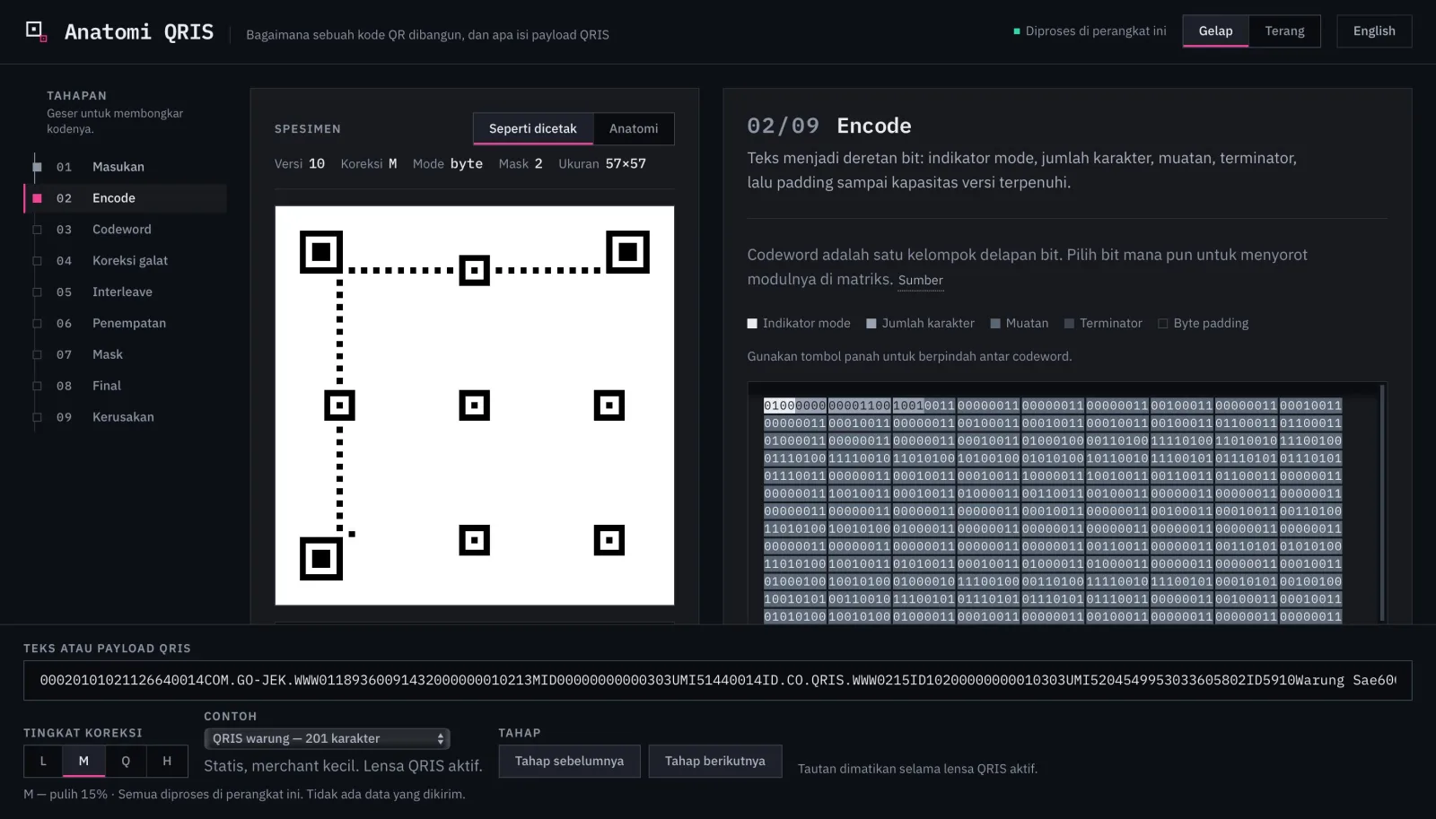
Task: Click the Byte padding legend swatch
Action: (1163, 324)
